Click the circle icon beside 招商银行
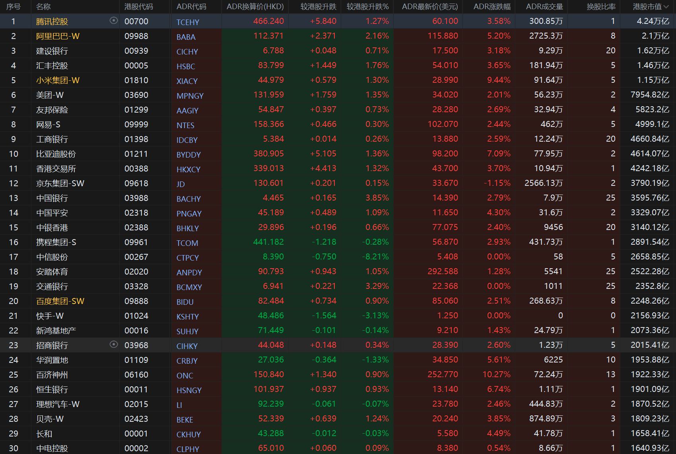Image resolution: width=676 pixels, height=454 pixels. (x=114, y=345)
